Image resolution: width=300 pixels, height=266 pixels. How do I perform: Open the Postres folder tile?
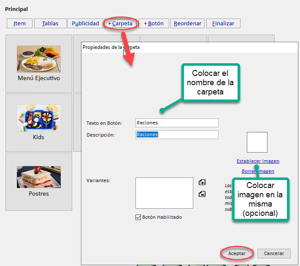tap(39, 182)
